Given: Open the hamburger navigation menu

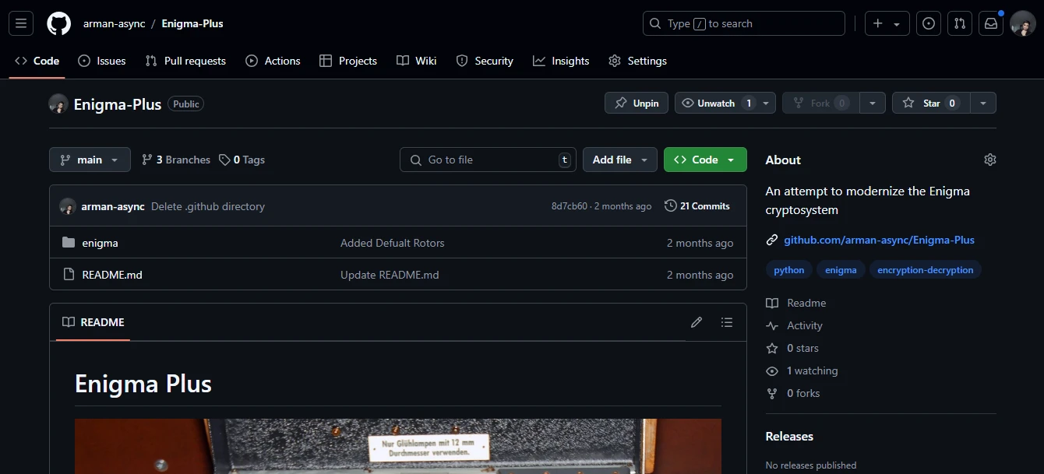Looking at the screenshot, I should (x=21, y=23).
